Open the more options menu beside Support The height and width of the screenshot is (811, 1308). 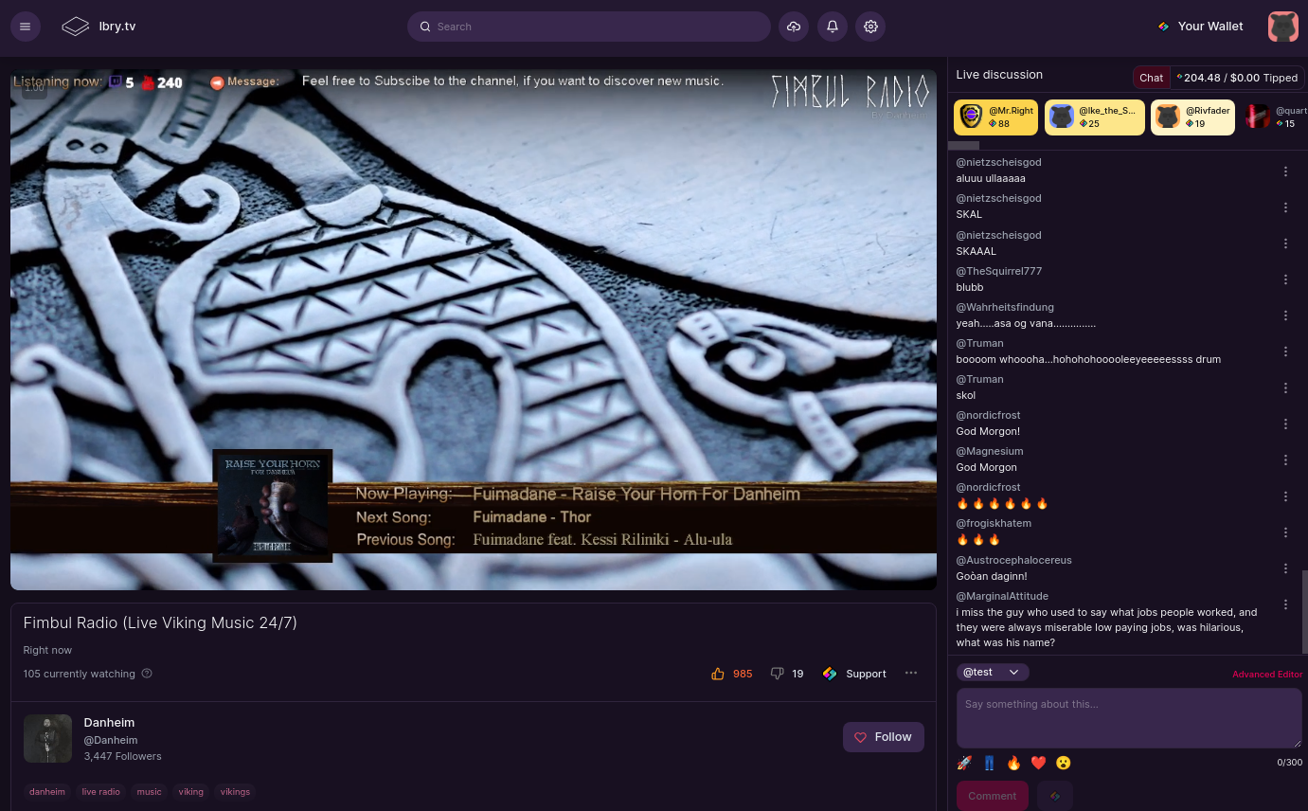[911, 674]
